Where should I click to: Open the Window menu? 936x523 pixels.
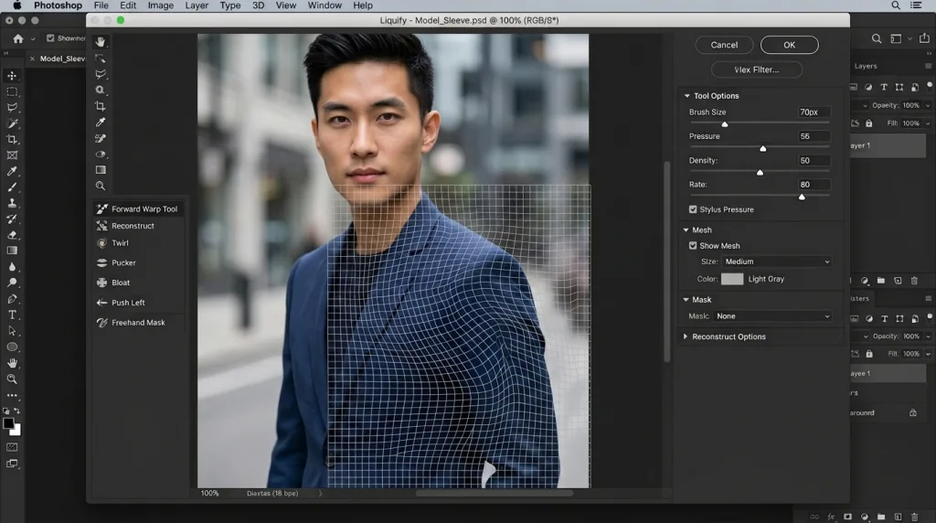(x=324, y=5)
